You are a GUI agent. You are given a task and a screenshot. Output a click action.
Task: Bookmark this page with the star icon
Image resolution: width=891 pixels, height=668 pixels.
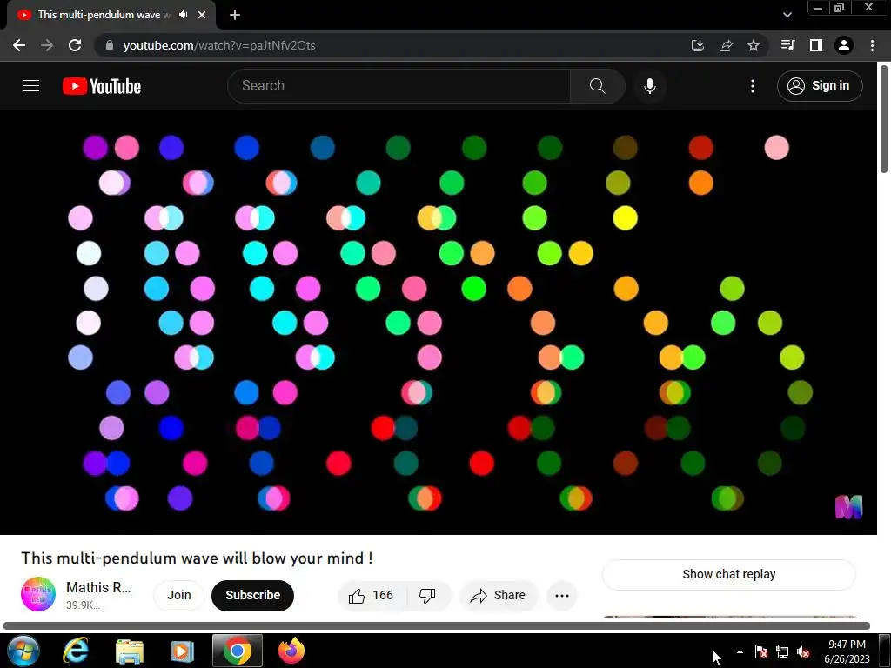click(x=754, y=45)
